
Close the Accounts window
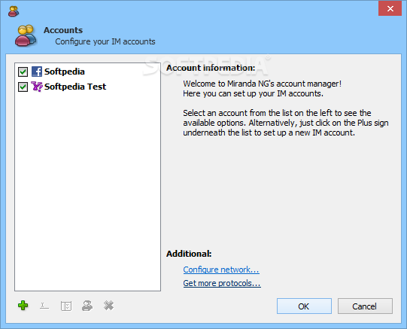[390, 8]
